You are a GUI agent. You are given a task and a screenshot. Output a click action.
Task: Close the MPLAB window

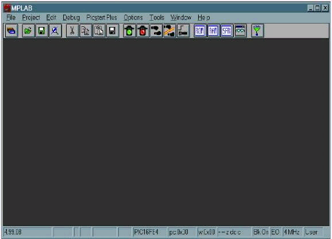(325, 8)
